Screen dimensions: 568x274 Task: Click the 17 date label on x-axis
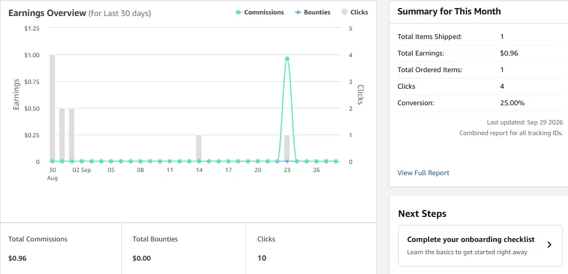click(228, 170)
